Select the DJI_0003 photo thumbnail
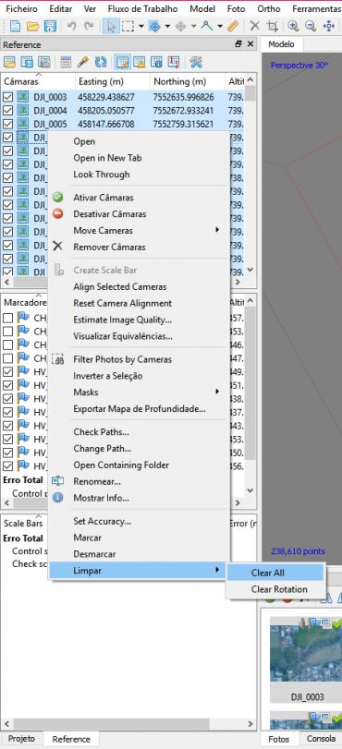 click(x=306, y=659)
